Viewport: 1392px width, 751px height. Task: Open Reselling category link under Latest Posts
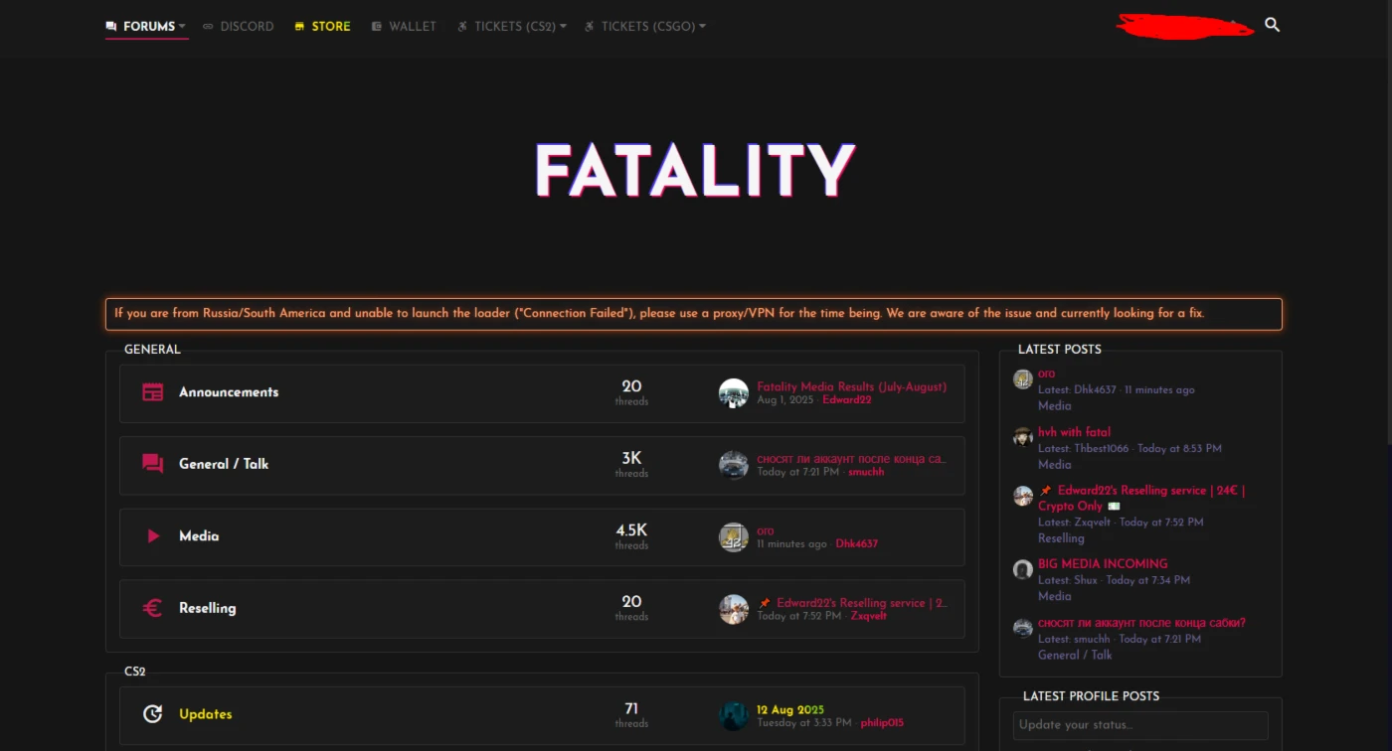[1061, 538]
